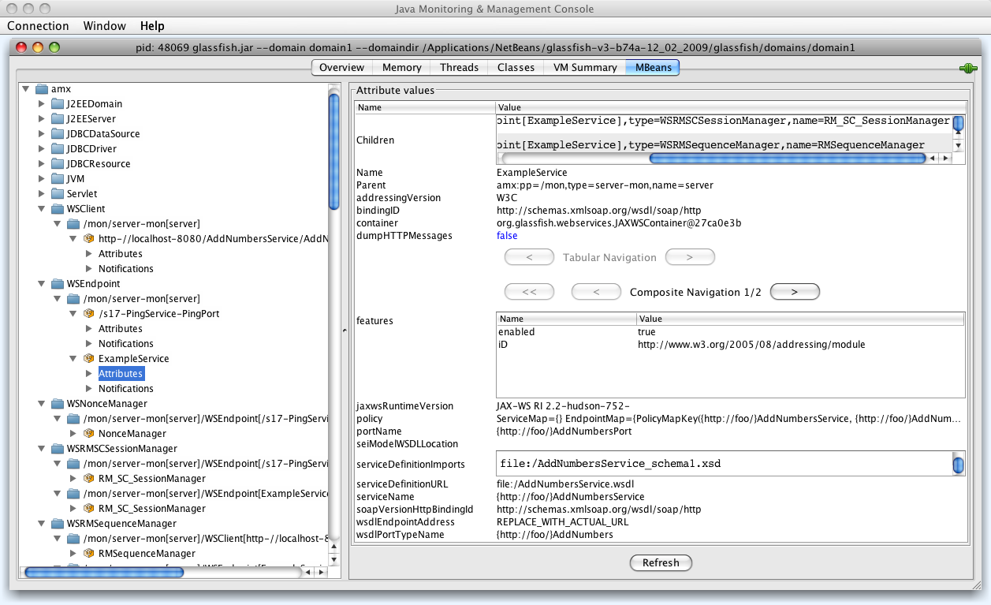Click the MBean icon beside ExampleService
This screenshot has width=991, height=605.
point(88,359)
